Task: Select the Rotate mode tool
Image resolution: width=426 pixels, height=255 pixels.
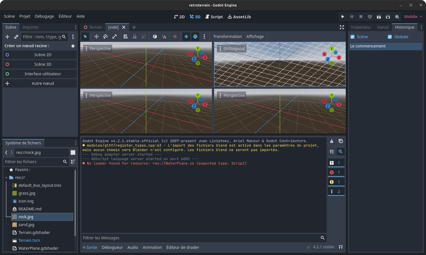Action: point(106,37)
